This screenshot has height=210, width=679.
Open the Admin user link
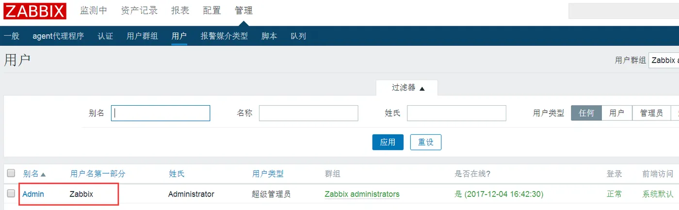33,194
